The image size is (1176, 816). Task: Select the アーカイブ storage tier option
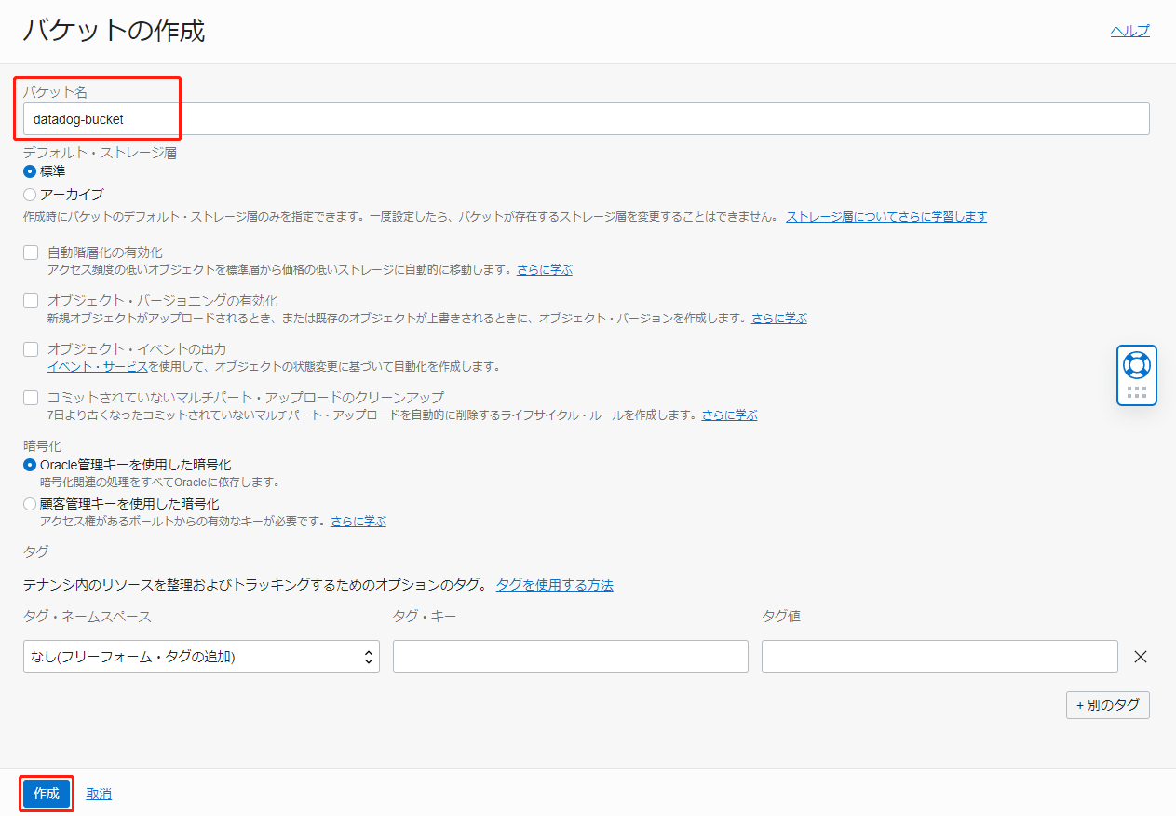[x=30, y=195]
